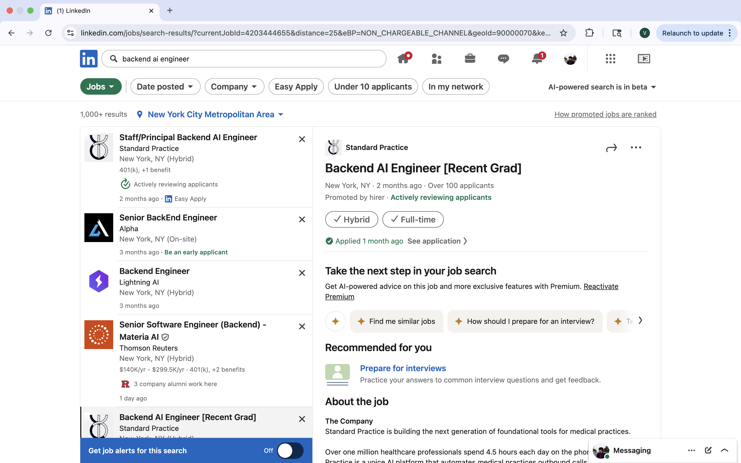Open How promoted jobs are ranked link
The width and height of the screenshot is (741, 463).
(605, 114)
